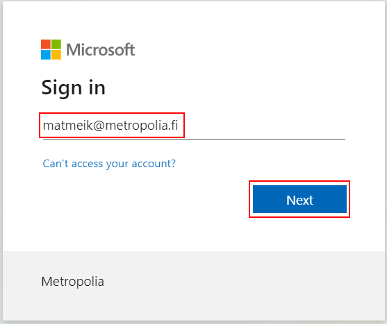This screenshot has height=324, width=387.
Task: Click the word "account?" in the help link
Action: (154, 164)
